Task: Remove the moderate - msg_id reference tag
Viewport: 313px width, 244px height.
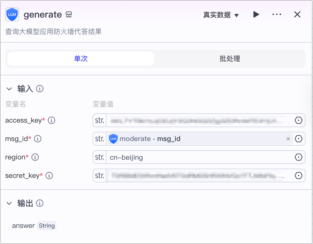Action: (288, 139)
